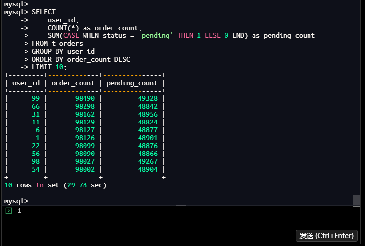Click the user_id value 98
This screenshot has width=365, height=246.
point(36,161)
